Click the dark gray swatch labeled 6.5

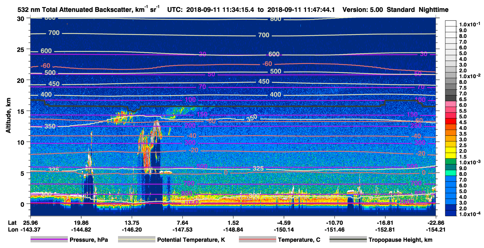coord(450,99)
